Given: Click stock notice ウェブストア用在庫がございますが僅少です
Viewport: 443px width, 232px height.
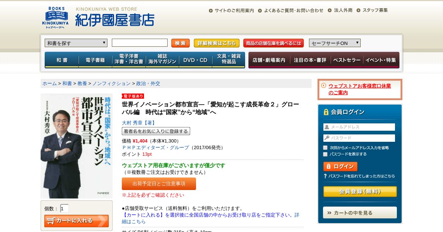Looking at the screenshot, I should (174, 166).
